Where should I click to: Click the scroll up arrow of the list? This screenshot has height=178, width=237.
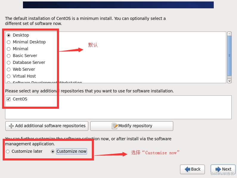pos(229,34)
